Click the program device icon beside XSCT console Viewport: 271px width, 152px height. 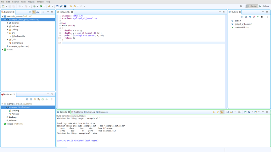[61, 6]
